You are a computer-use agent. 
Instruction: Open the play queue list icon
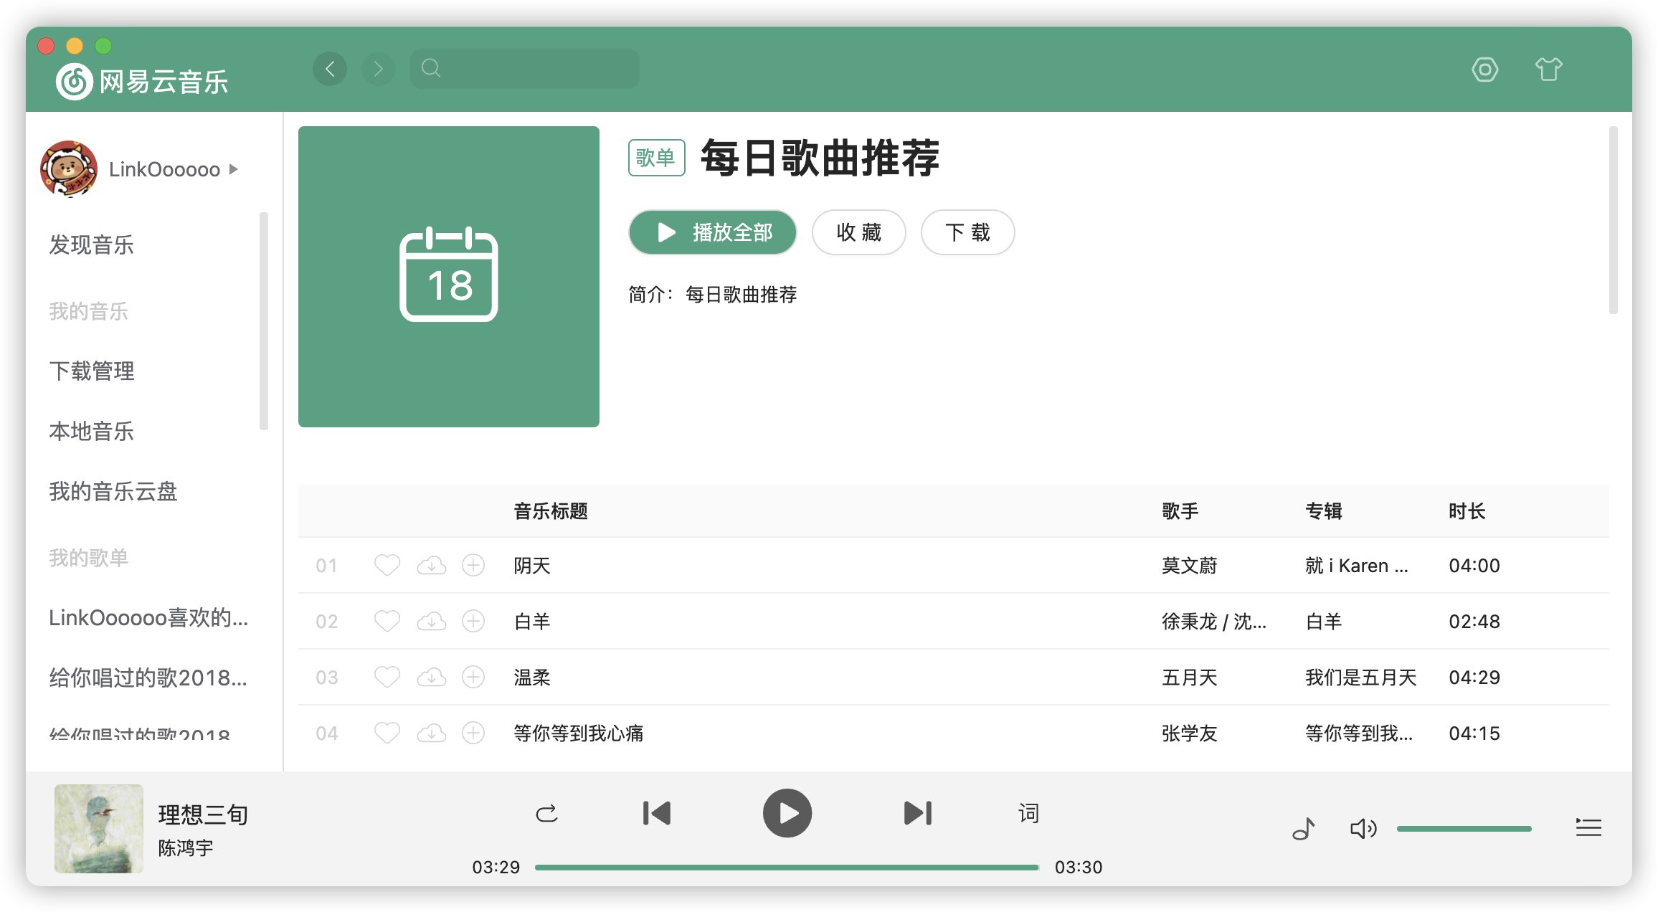click(x=1588, y=827)
